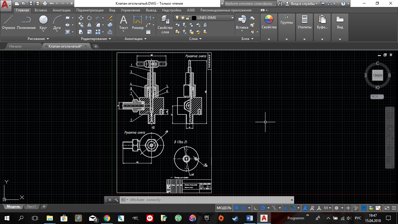Toggle polar tracking in status bar
This screenshot has height=224, width=398.
coord(263,208)
